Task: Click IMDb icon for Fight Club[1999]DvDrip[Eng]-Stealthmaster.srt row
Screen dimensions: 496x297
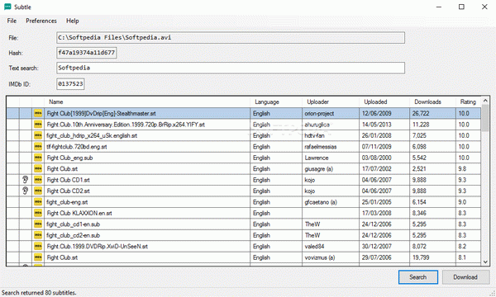Action: pyautogui.click(x=38, y=113)
